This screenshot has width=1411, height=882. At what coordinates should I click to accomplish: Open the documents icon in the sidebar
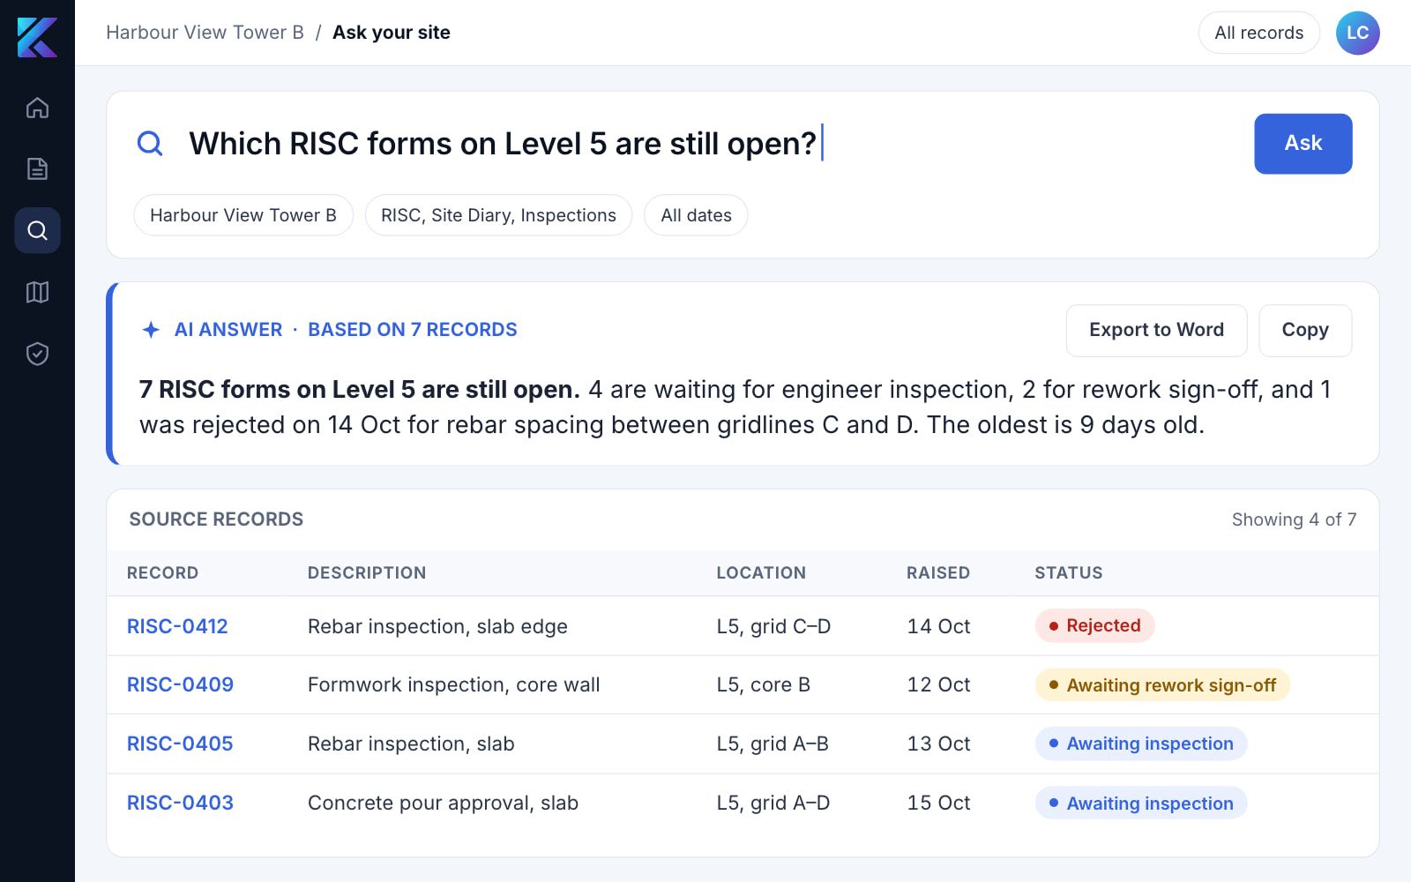pyautogui.click(x=37, y=168)
